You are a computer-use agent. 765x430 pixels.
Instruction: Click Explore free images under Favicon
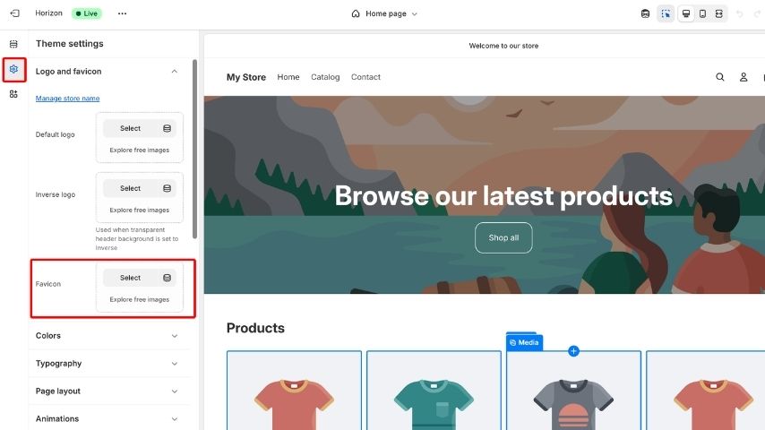[x=140, y=300]
